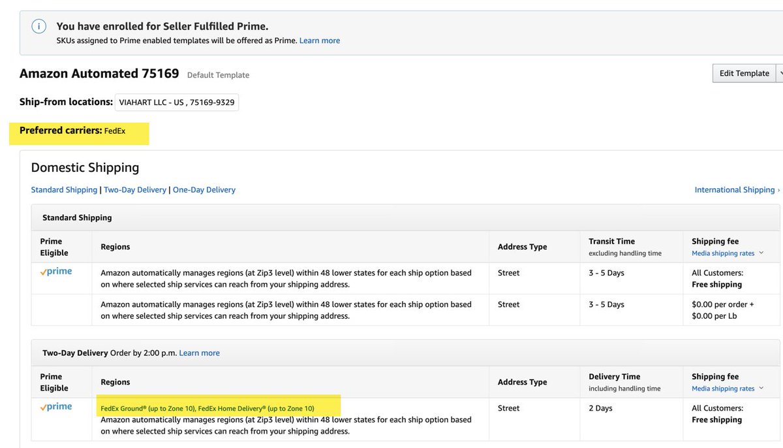
Task: Jump to the One-Day Delivery section link
Action: [204, 190]
